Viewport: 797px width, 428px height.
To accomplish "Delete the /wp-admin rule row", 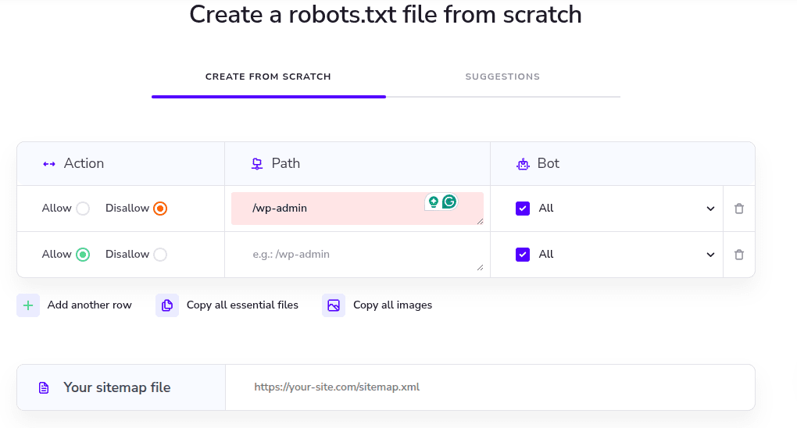I will tap(739, 209).
